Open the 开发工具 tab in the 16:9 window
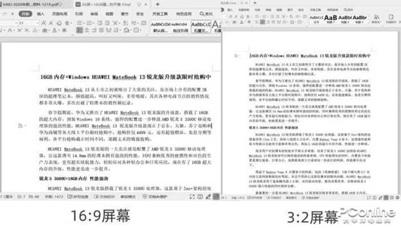Screen dimensions: 401x228 (x=160, y=14)
